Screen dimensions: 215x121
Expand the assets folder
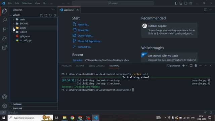(33, 28)
